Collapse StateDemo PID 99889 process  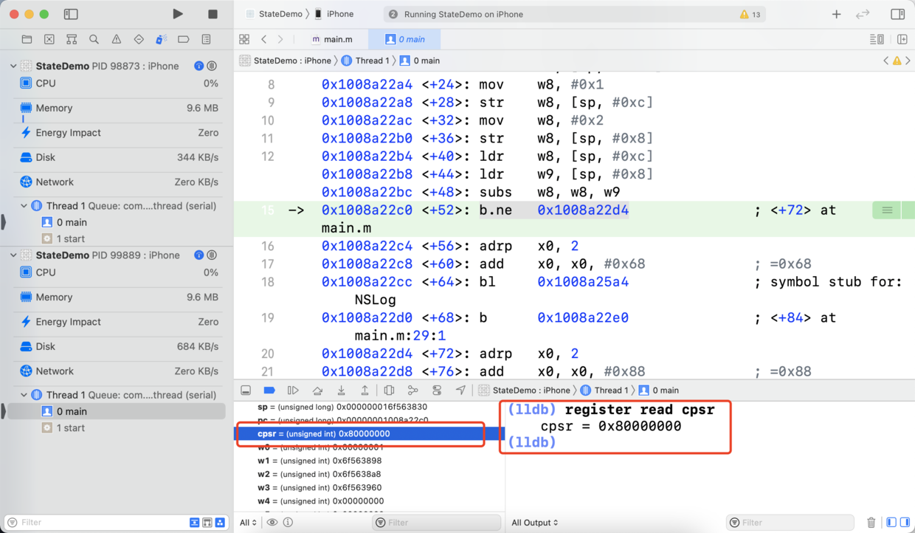[13, 255]
